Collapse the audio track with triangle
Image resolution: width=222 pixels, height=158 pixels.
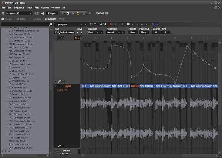point(55,86)
